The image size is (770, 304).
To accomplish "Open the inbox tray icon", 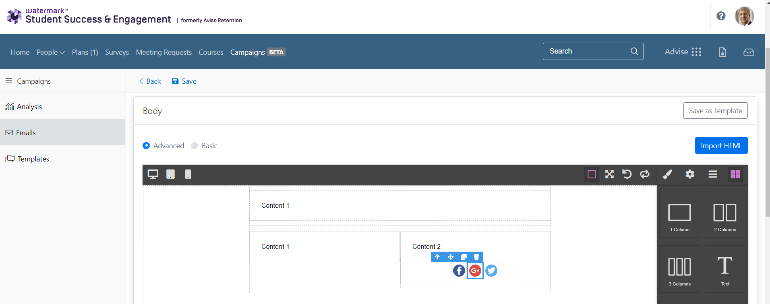I will pos(749,52).
